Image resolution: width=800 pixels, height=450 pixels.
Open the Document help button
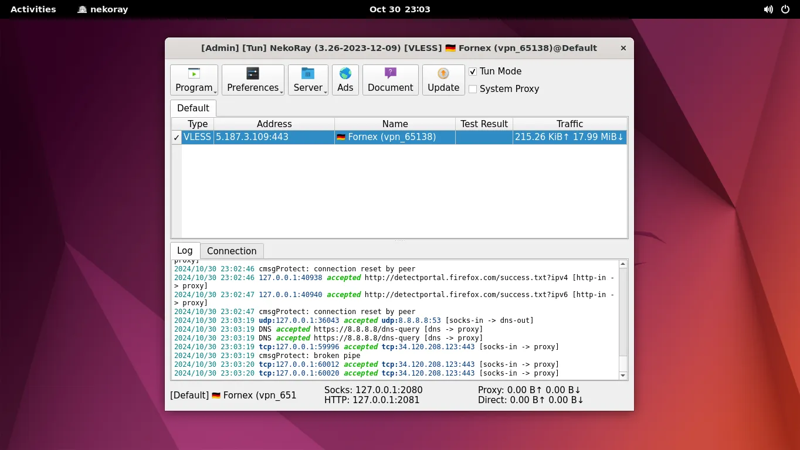[391, 80]
